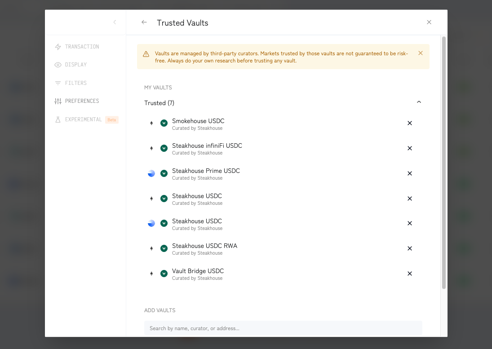Remove Smokehouse USDC from trusted vaults
Image resolution: width=492 pixels, height=349 pixels.
[409, 123]
